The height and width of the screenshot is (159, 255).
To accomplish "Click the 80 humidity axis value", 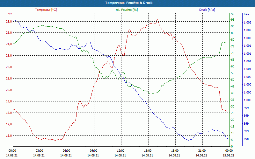I will tap(233, 40).
